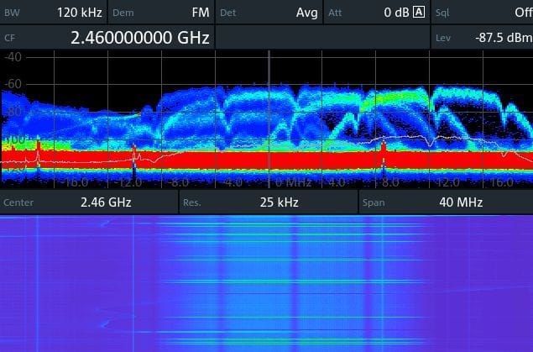This screenshot has width=533, height=352.
Task: Click the 16.0 MHz axis label on the right
Action: click(502, 183)
